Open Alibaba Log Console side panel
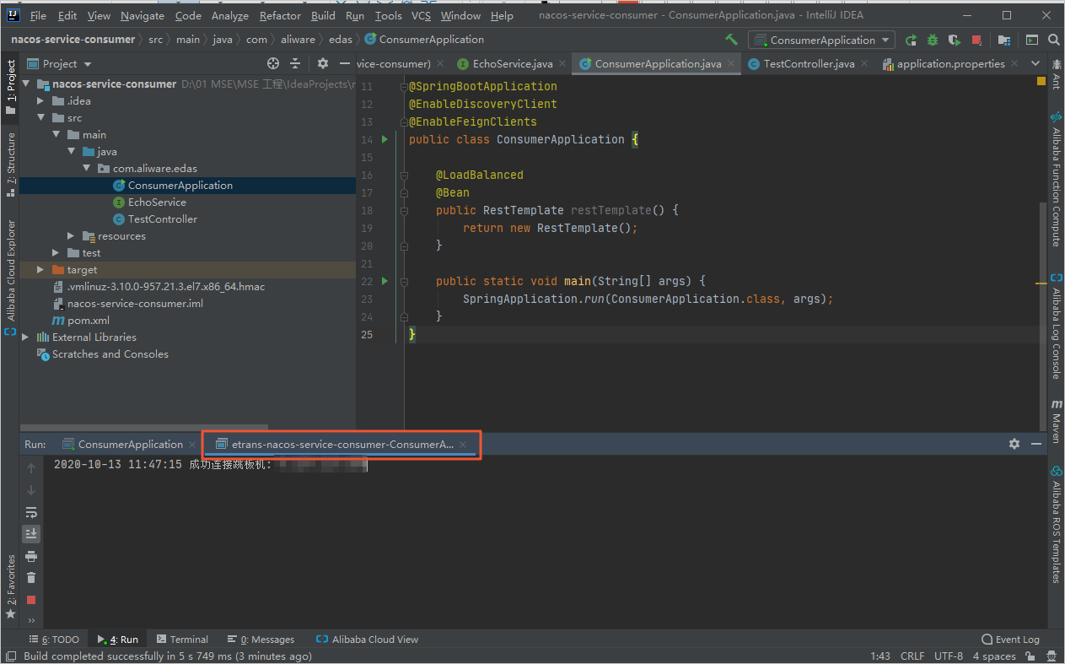Viewport: 1065px width, 664px height. [x=1056, y=326]
